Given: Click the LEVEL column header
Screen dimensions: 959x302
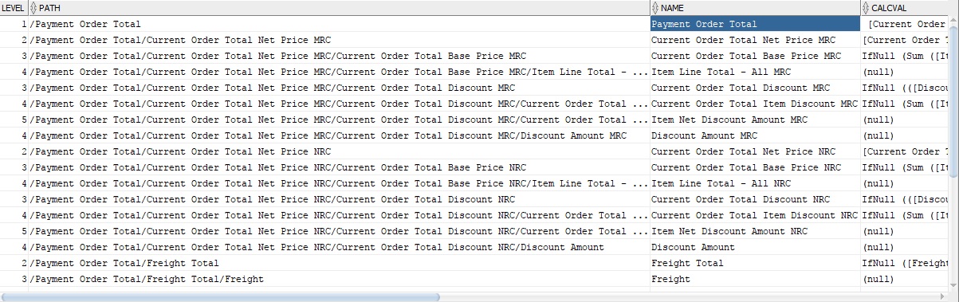Looking at the screenshot, I should pyautogui.click(x=14, y=7).
